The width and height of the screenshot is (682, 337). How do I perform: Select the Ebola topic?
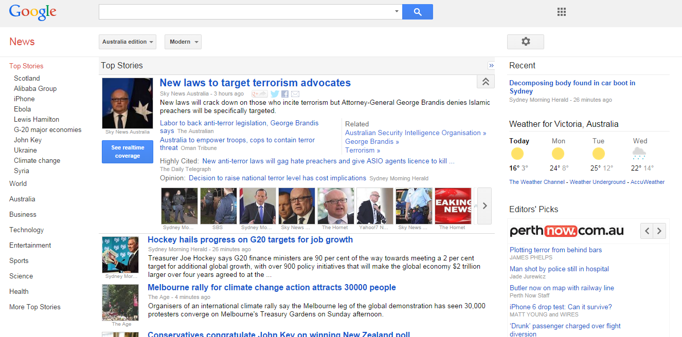tap(22, 109)
